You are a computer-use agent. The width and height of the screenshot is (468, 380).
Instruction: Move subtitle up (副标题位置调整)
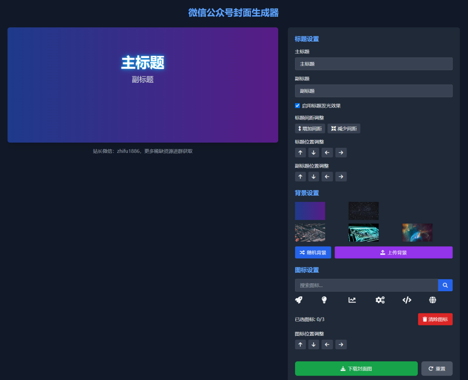[300, 177]
